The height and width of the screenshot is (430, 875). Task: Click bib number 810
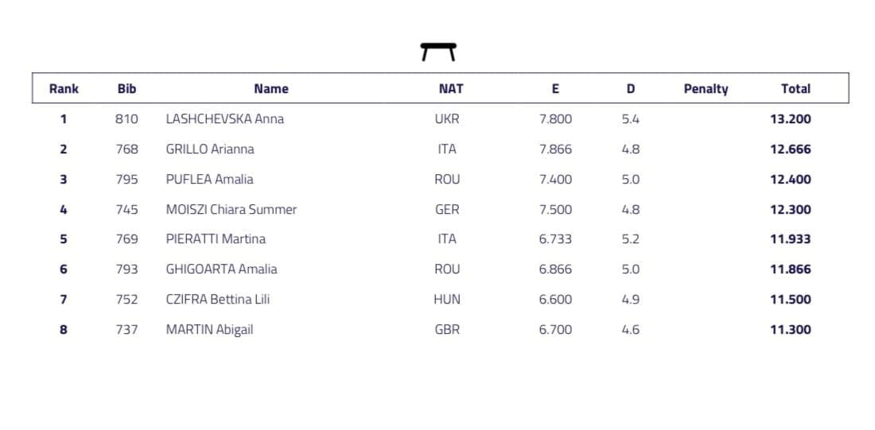point(126,119)
